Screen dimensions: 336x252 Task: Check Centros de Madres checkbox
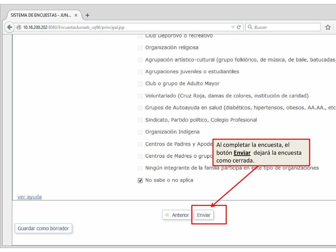pos(140,156)
